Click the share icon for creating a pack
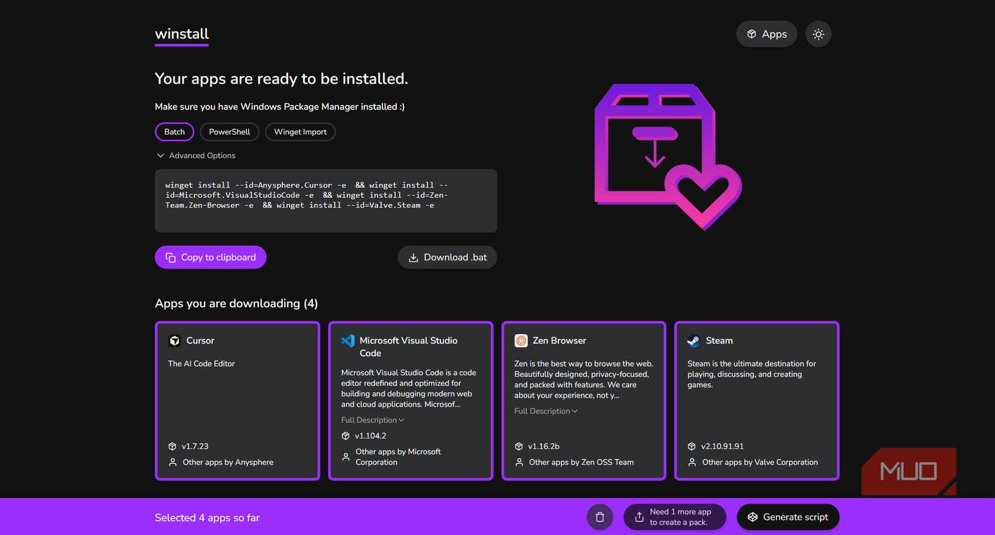 [x=639, y=517]
